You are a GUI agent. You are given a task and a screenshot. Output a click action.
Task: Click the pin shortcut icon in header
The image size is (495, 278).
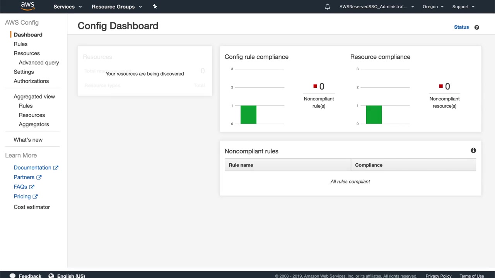coord(155,7)
